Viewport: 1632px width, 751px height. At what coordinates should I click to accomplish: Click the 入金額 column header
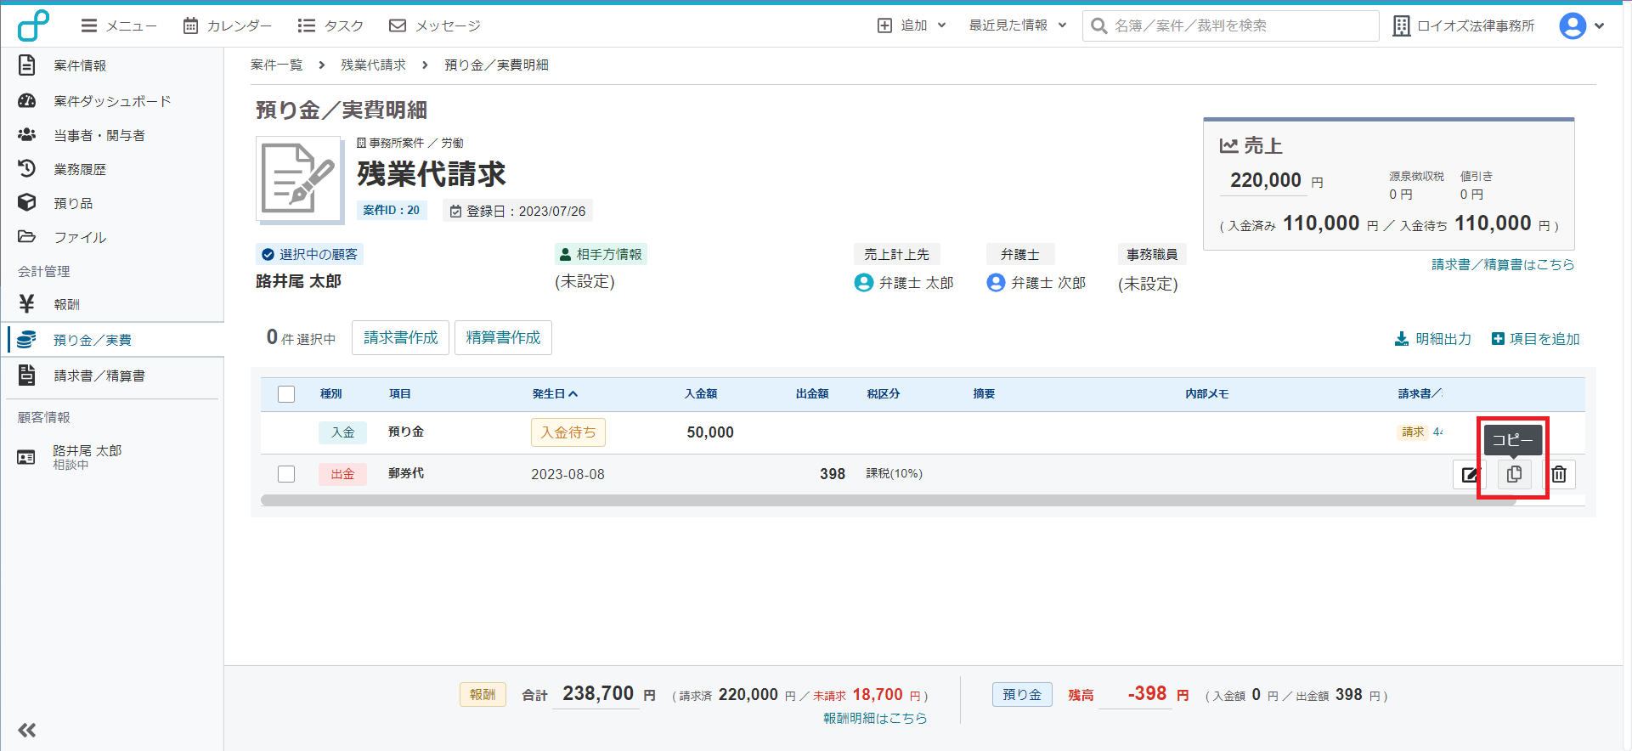click(x=702, y=394)
